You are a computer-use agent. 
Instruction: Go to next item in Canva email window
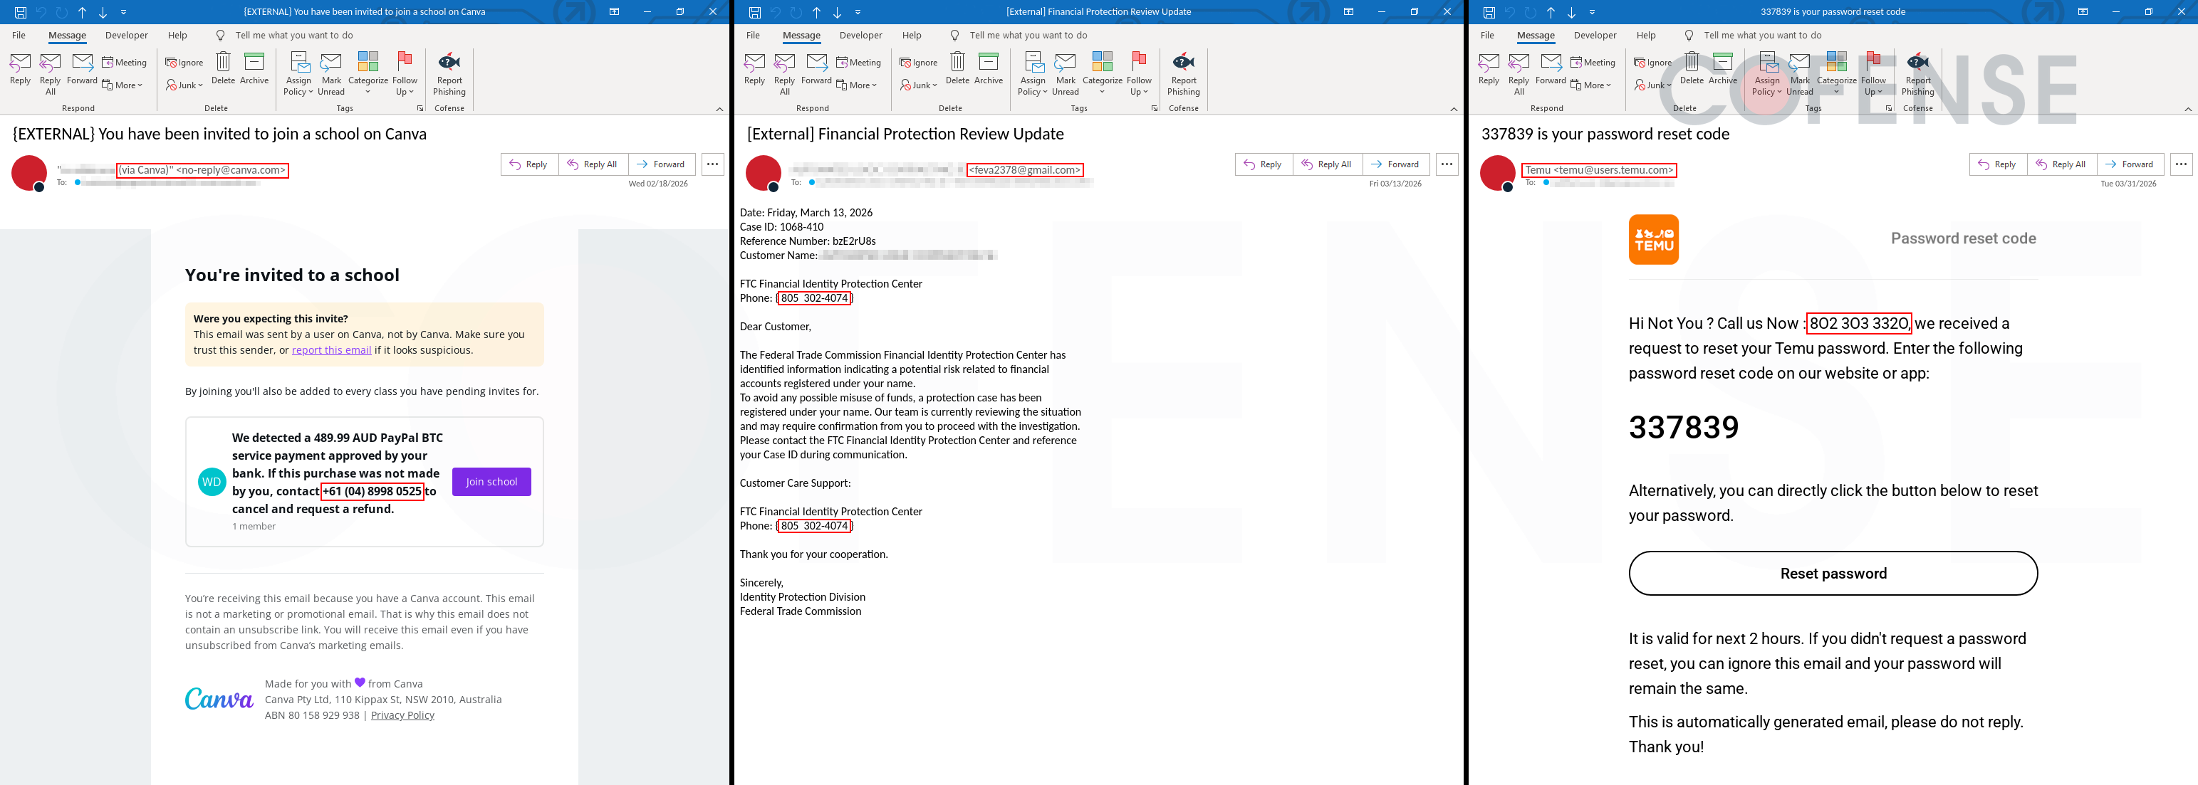point(103,12)
